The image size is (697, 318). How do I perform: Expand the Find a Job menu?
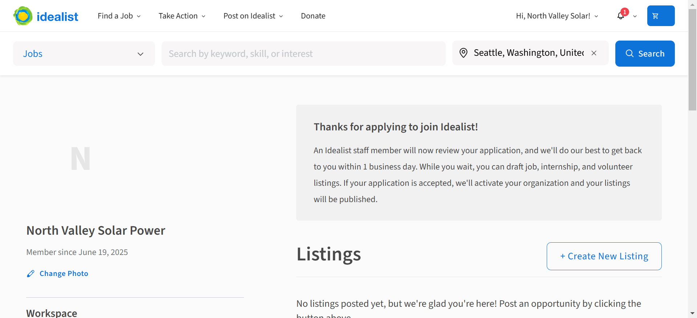119,16
